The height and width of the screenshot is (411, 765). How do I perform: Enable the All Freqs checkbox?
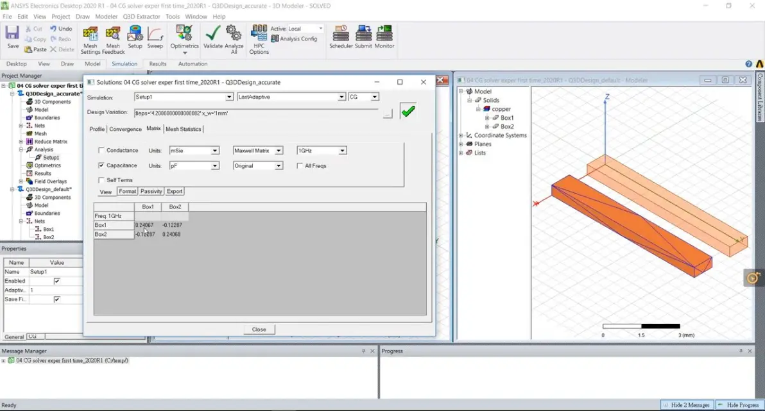[x=299, y=165]
